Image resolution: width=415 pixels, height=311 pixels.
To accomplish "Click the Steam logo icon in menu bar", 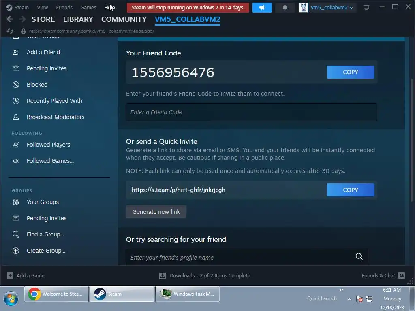I will pos(9,7).
